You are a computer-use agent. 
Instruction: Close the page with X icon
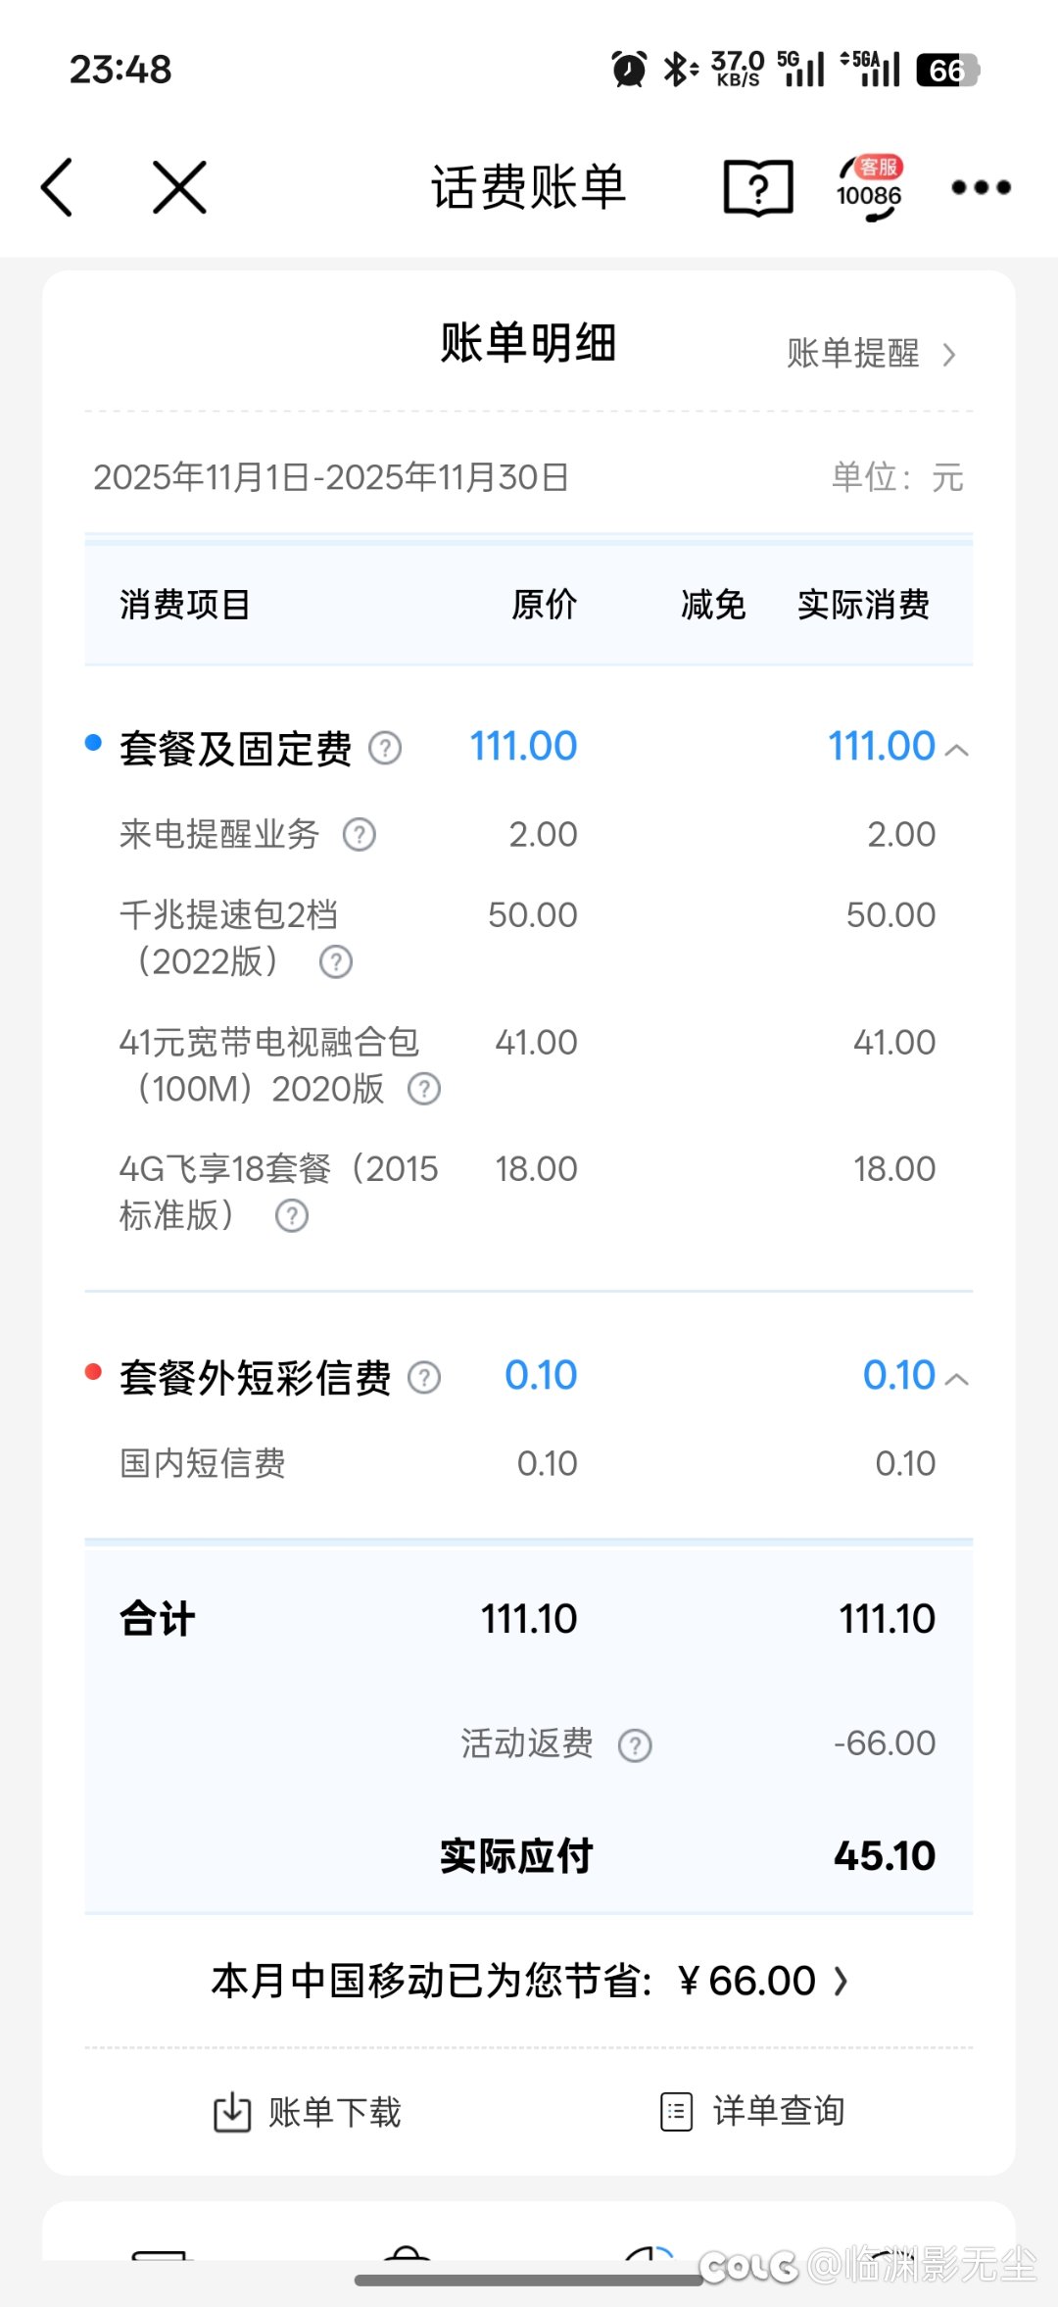(179, 186)
